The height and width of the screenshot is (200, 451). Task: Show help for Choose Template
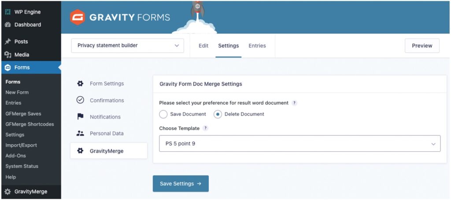pos(206,128)
